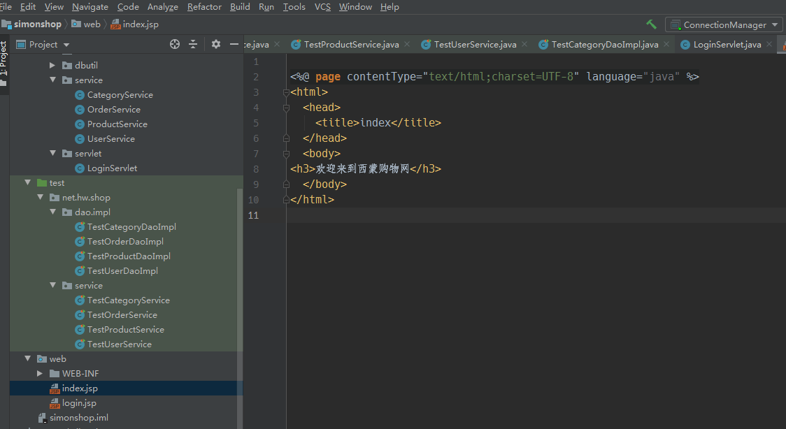Close the TestProductService.java tab
The width and height of the screenshot is (786, 429).
(x=407, y=44)
